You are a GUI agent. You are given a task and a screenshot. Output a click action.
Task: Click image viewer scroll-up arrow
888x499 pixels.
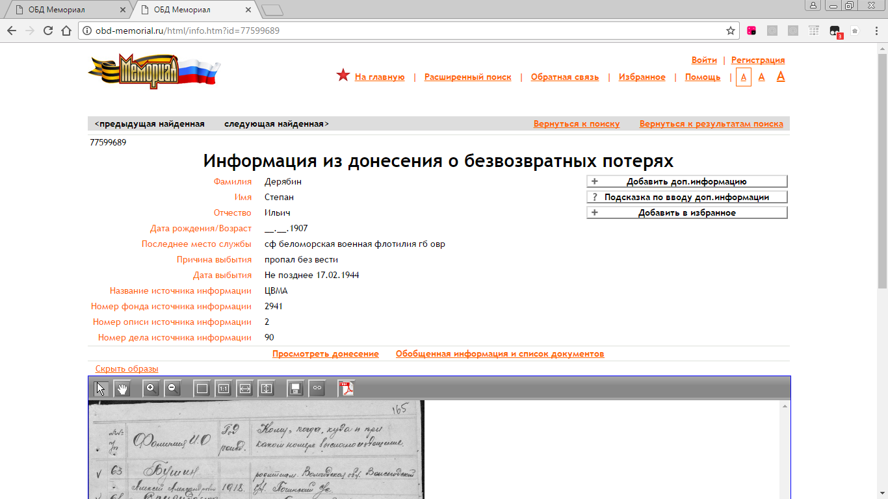[x=785, y=406]
